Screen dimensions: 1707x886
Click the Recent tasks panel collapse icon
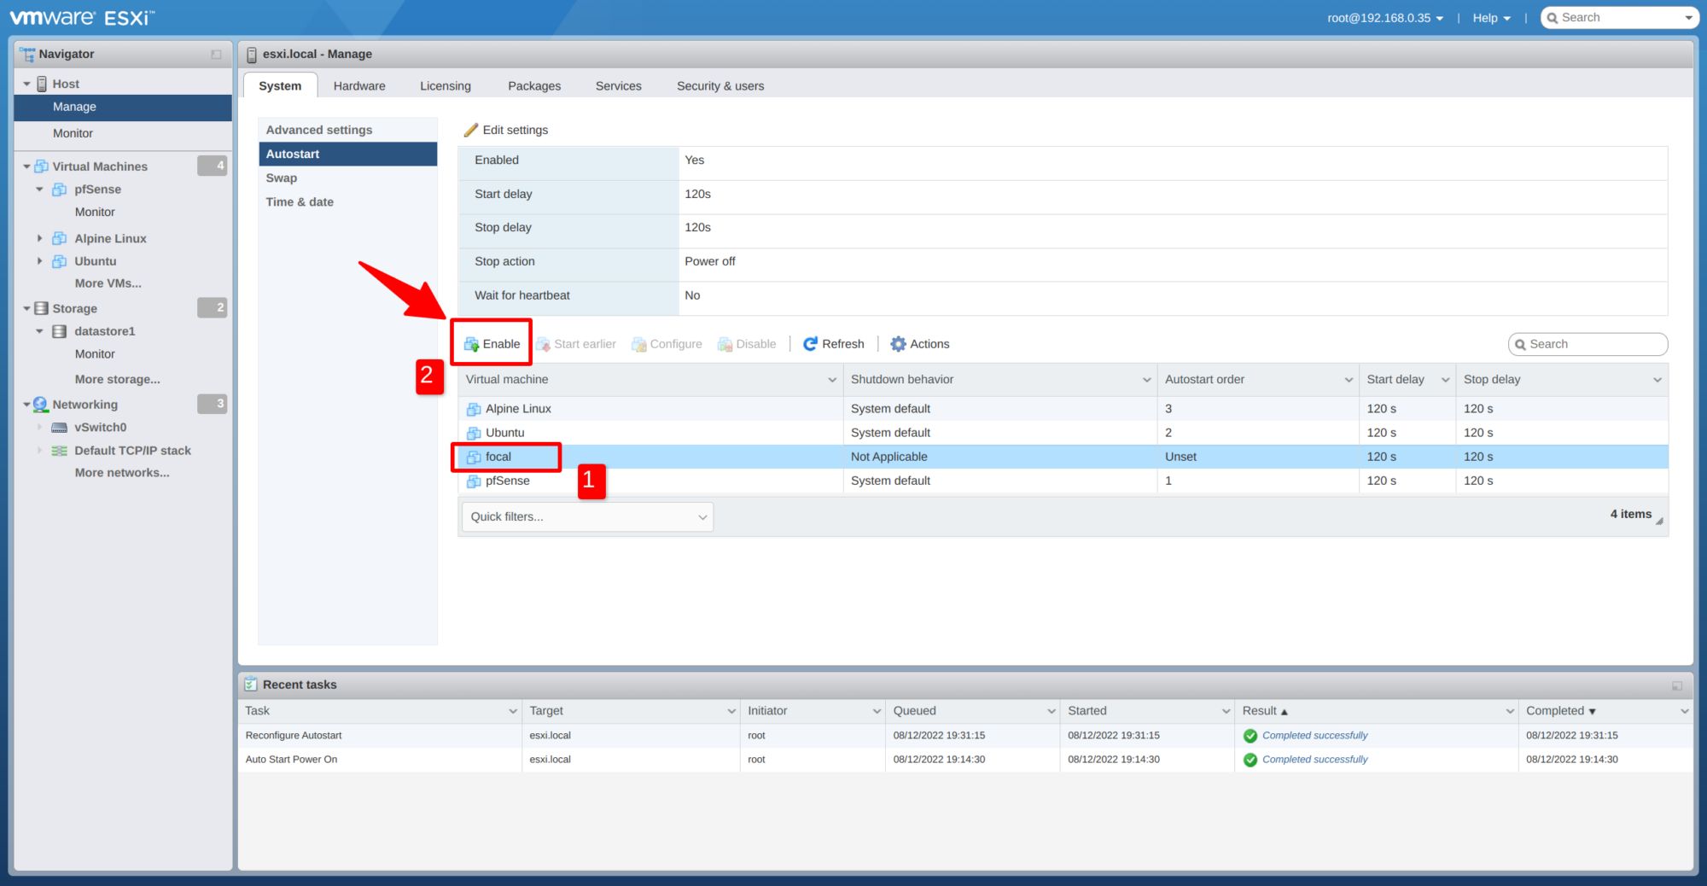pos(1676,685)
